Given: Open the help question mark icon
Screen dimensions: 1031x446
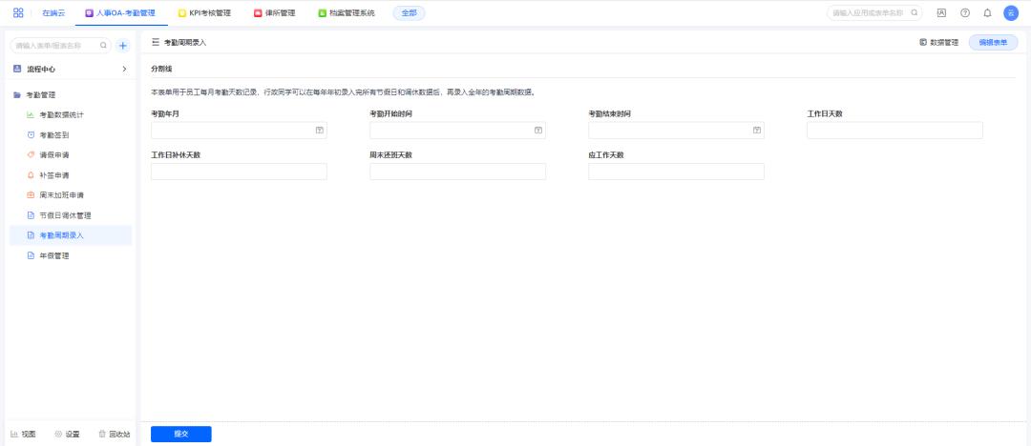Looking at the screenshot, I should pyautogui.click(x=964, y=12).
